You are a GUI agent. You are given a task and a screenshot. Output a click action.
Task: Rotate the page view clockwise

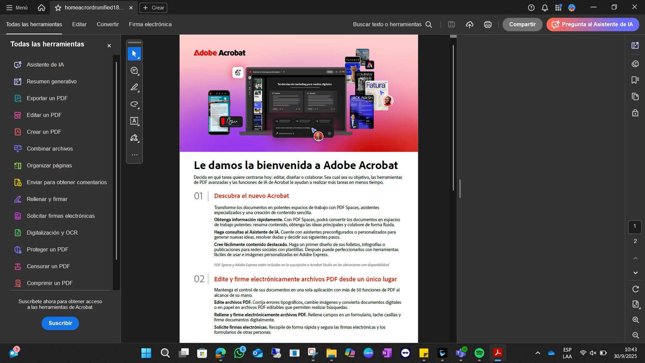pos(635,289)
